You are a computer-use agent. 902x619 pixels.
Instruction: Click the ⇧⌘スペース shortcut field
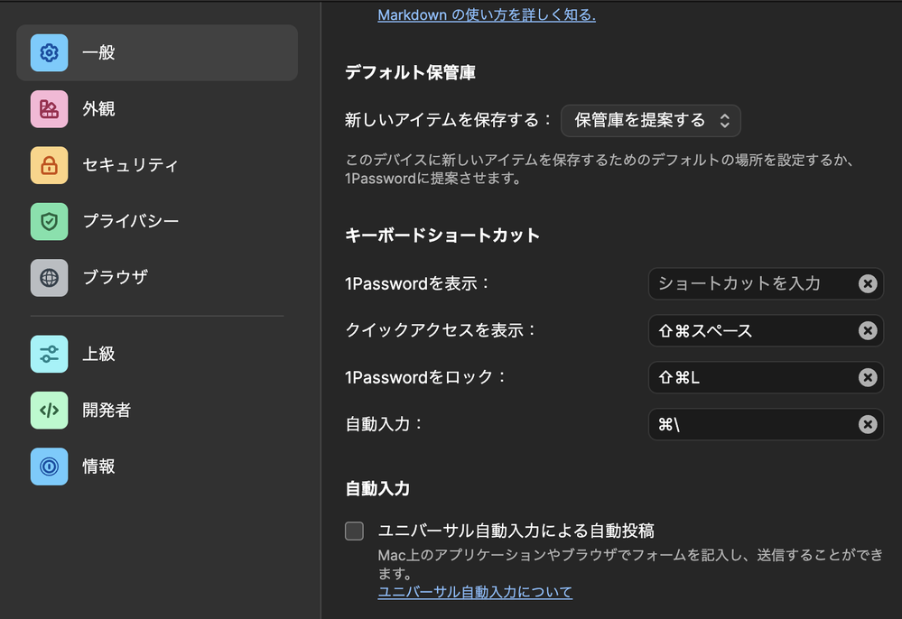point(749,331)
